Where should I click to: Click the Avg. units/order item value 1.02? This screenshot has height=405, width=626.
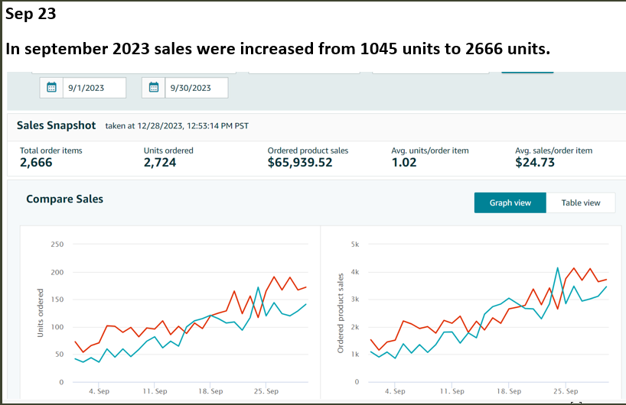click(403, 163)
